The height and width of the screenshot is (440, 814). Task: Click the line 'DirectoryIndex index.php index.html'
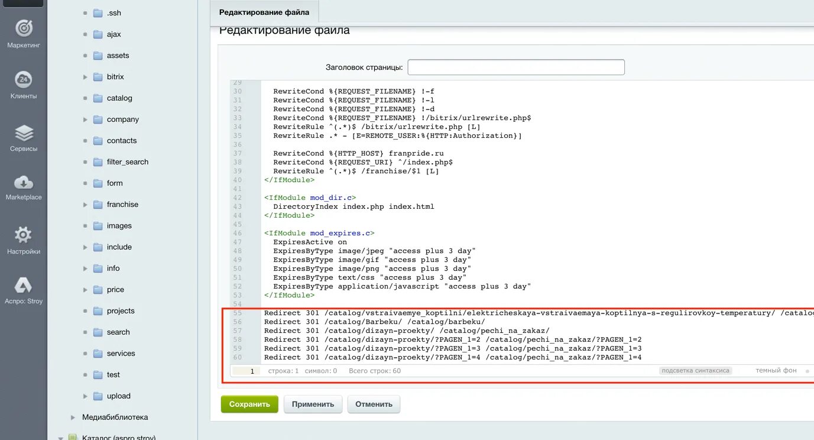click(x=354, y=207)
